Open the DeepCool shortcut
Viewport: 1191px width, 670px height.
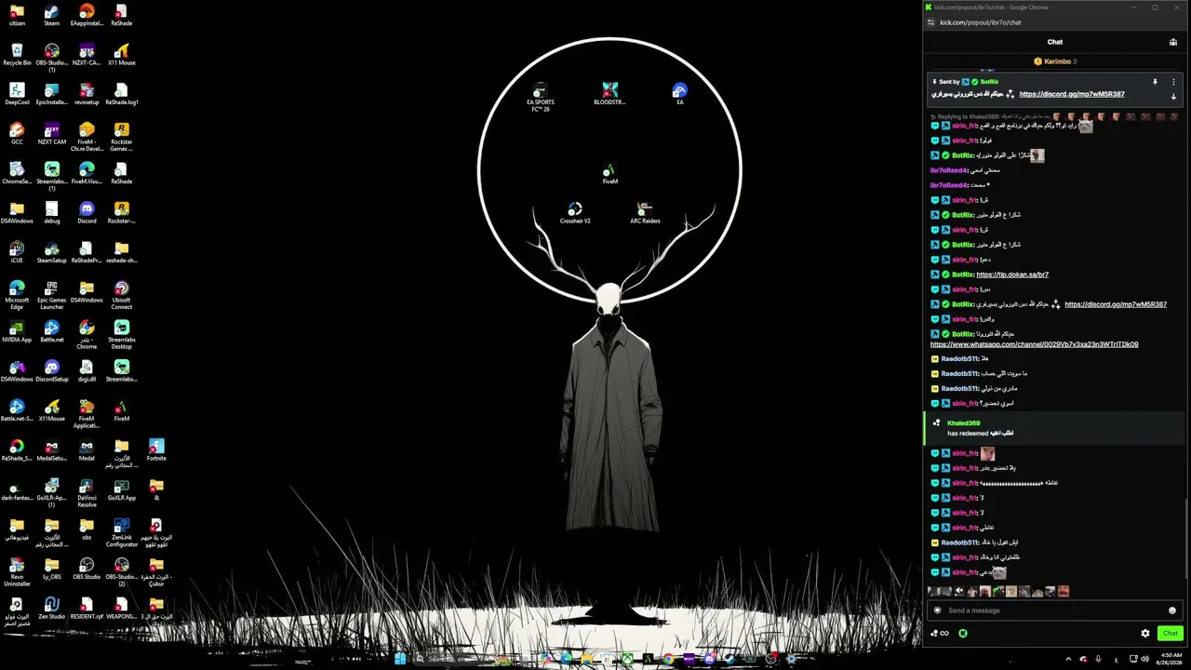pos(17,94)
